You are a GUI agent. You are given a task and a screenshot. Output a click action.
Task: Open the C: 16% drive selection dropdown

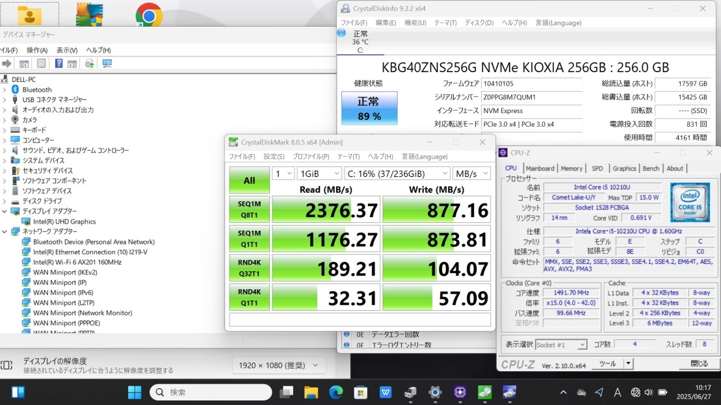pos(397,174)
